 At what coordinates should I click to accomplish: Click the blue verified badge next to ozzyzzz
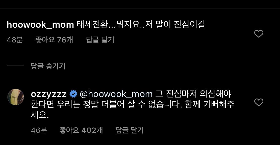(73, 94)
